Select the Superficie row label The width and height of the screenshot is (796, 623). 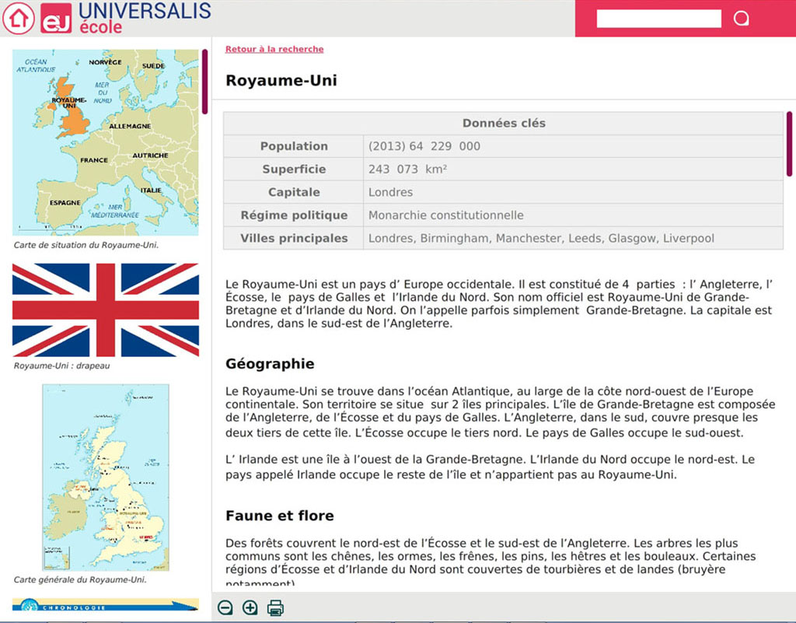pos(294,169)
